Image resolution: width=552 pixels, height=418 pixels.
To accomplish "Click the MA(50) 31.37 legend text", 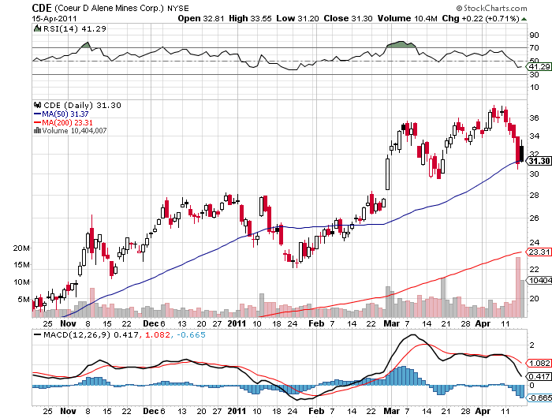I will [65, 114].
